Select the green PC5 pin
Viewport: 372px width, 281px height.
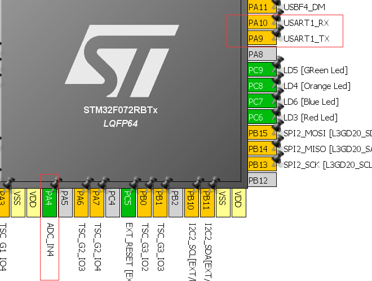(129, 203)
